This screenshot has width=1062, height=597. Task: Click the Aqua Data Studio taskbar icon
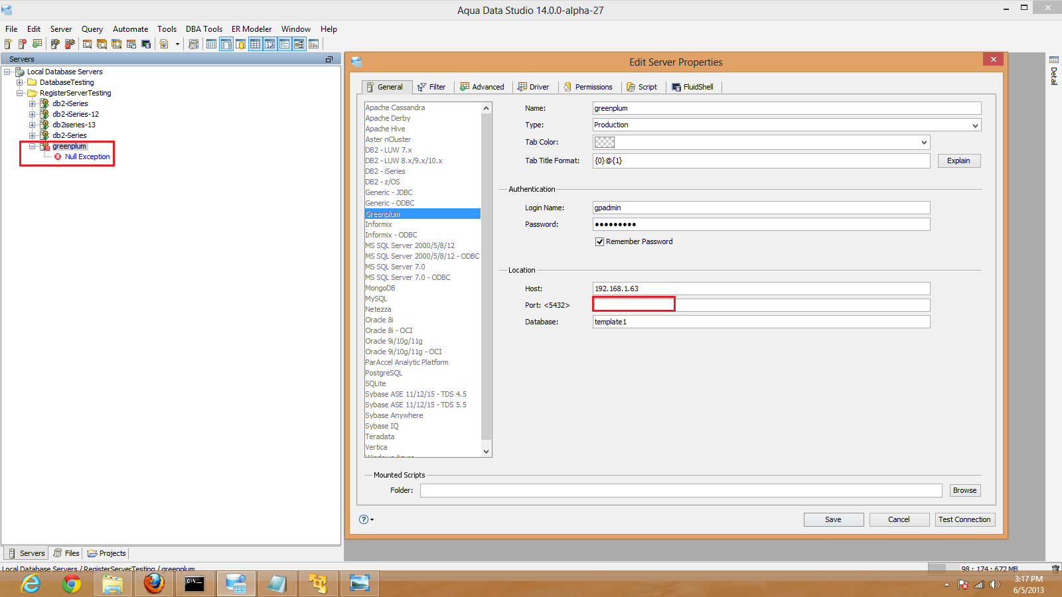236,584
